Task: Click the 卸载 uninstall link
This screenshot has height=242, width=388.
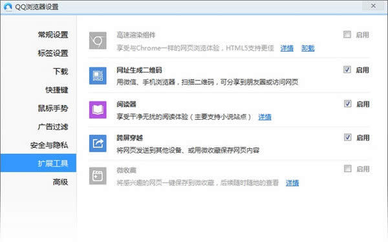Action: 308,48
